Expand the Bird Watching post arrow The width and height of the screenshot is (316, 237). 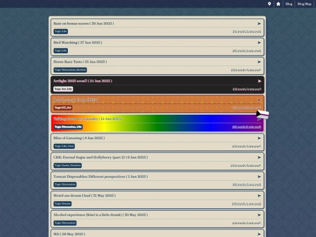click(x=259, y=43)
